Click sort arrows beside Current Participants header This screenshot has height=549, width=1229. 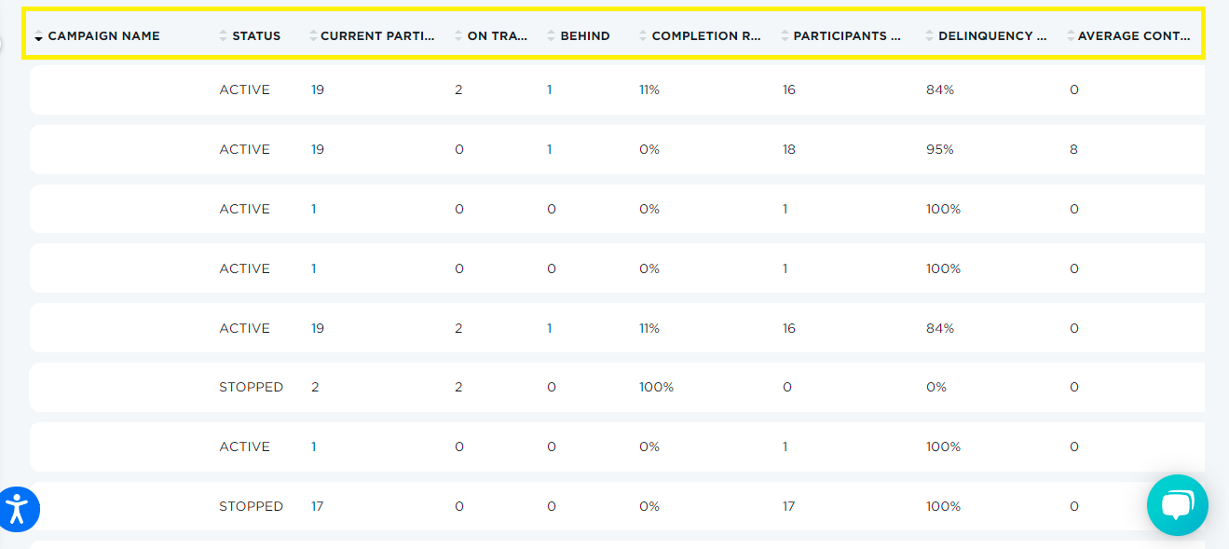[313, 36]
